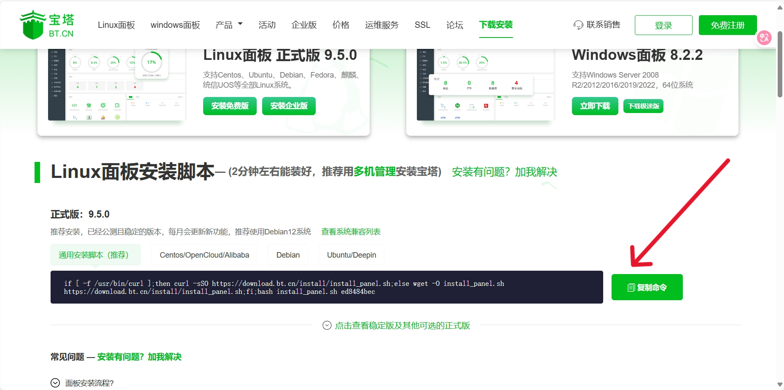Viewport: 784px width, 390px height.
Task: Click the install command code box
Action: 327,287
